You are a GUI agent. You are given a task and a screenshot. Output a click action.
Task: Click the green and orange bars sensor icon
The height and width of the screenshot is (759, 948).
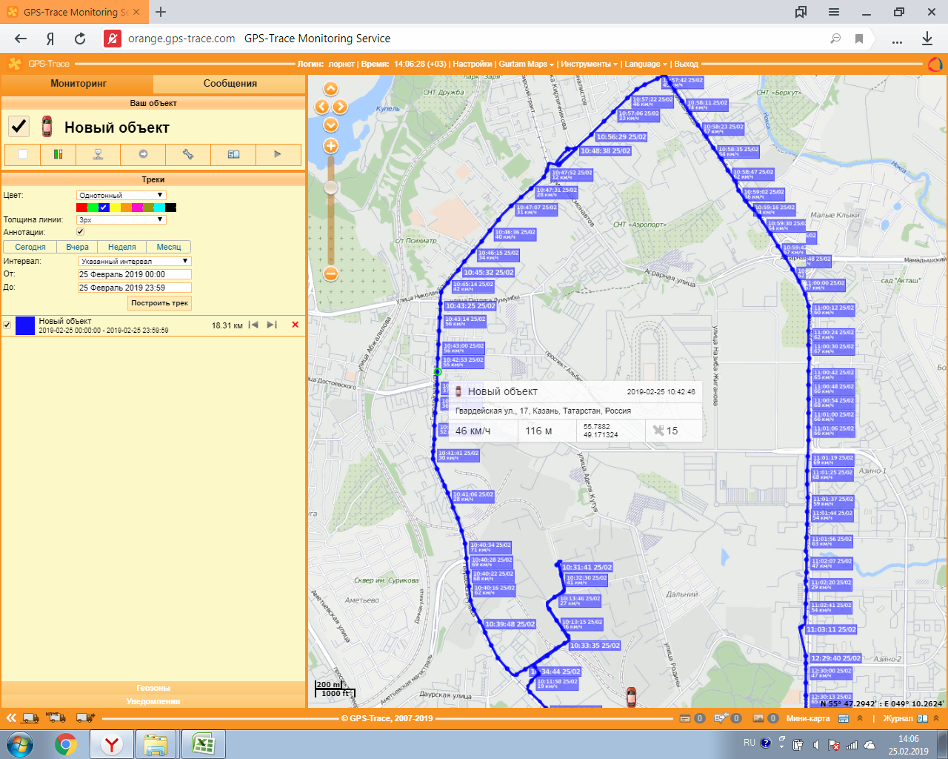click(58, 154)
